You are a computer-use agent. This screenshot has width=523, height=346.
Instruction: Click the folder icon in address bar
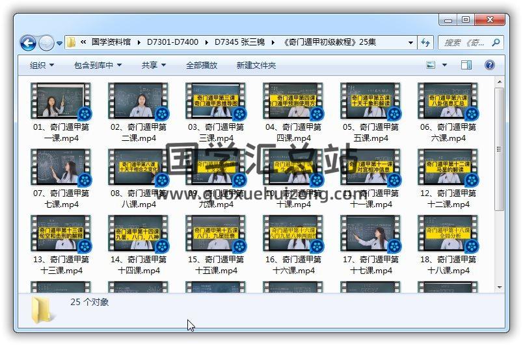click(x=72, y=43)
